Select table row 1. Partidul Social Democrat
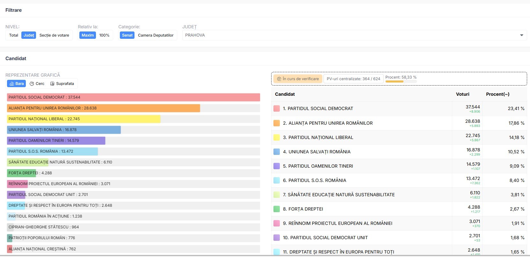Image resolution: width=530 pixels, height=257 pixels. [x=399, y=108]
